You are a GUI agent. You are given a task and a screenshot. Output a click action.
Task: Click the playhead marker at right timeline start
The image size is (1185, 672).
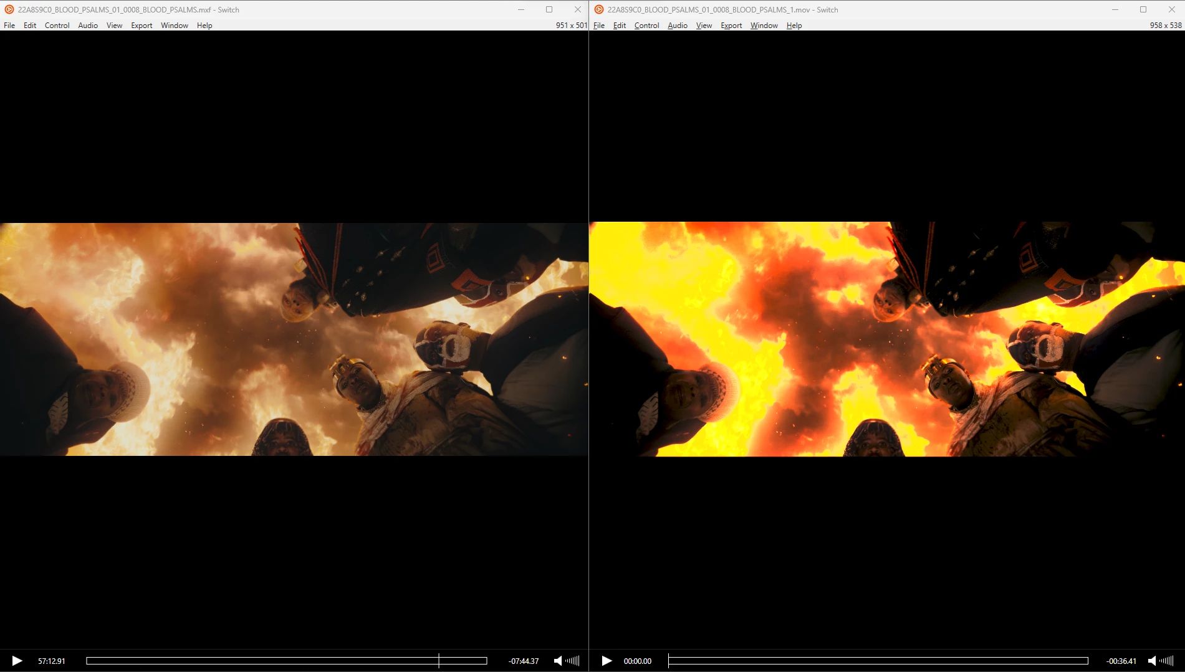click(x=668, y=661)
